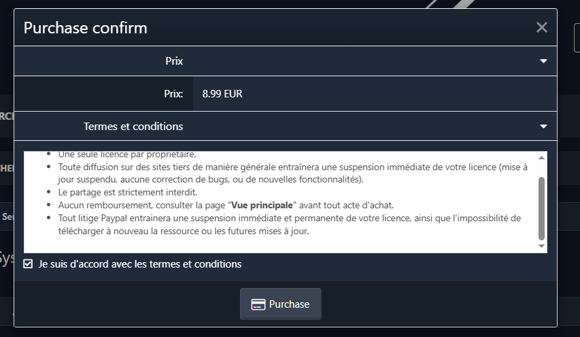Click the terms scrollbar up arrow
Image resolution: width=580 pixels, height=337 pixels.
[541, 158]
